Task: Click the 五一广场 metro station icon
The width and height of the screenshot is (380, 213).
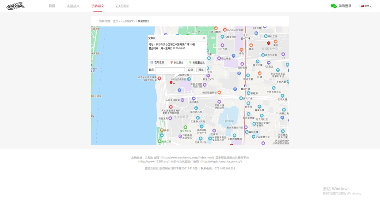Action: 246,35
